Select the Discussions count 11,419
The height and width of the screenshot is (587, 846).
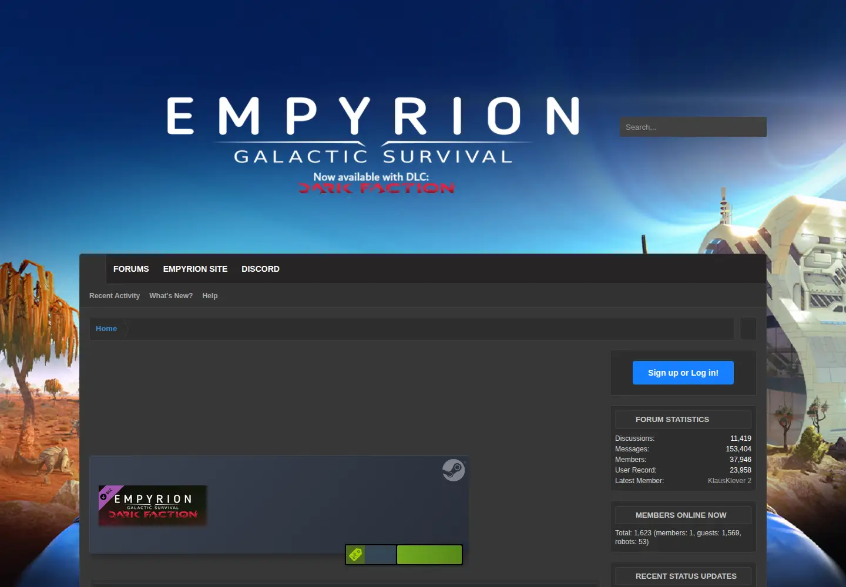741,438
